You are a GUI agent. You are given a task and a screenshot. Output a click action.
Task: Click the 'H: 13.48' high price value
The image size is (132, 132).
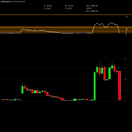coord(69,6)
